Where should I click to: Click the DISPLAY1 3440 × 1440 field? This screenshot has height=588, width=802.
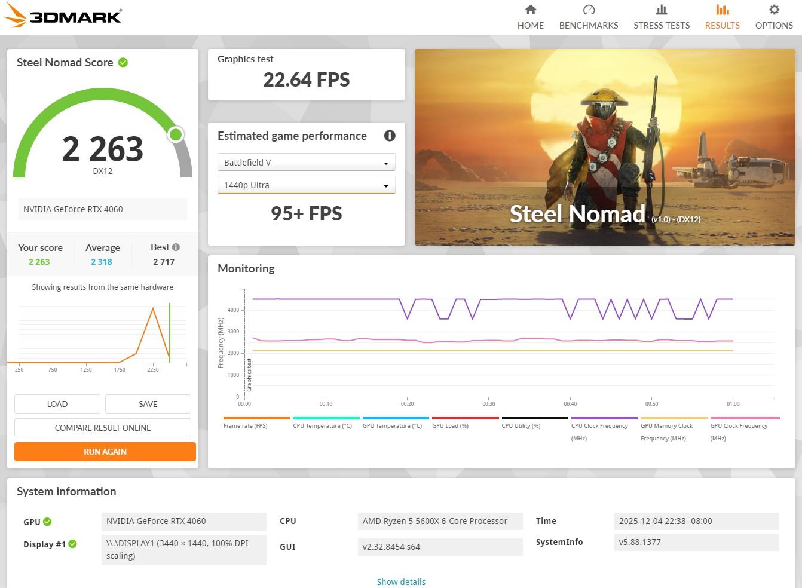point(184,549)
